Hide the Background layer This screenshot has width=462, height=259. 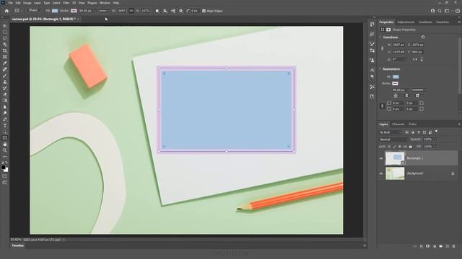[x=381, y=173]
